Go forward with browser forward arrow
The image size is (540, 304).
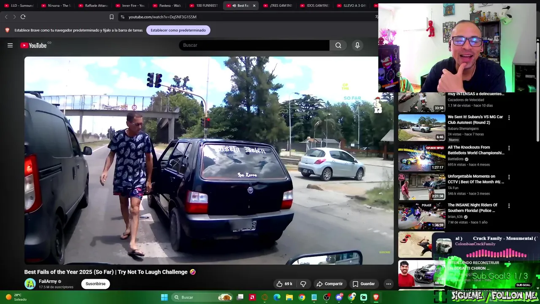14,17
